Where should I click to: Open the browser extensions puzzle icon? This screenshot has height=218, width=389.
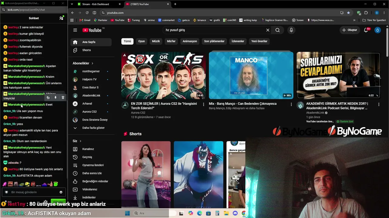tap(366, 13)
